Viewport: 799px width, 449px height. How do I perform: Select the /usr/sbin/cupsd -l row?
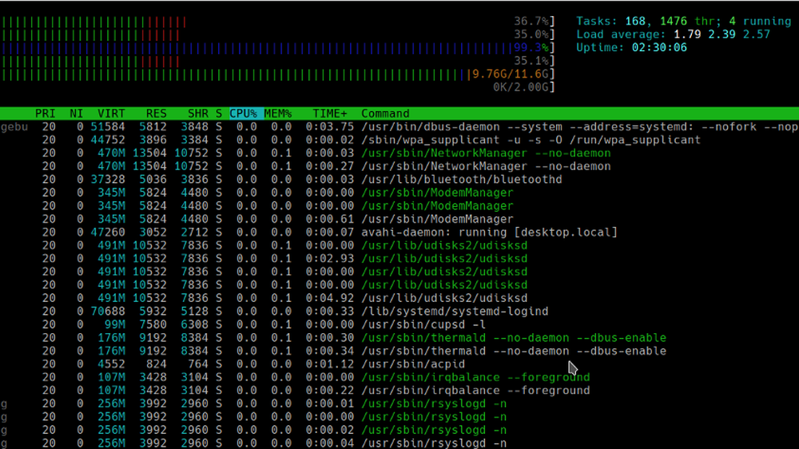[x=399, y=324]
